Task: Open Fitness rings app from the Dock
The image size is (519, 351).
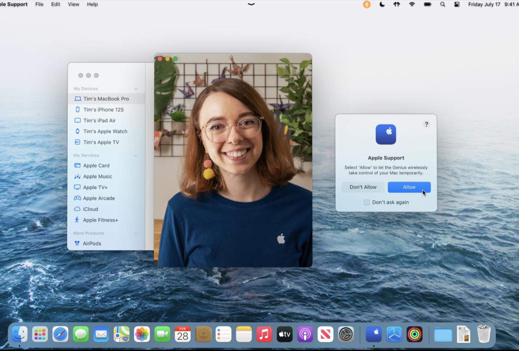Action: pyautogui.click(x=415, y=334)
